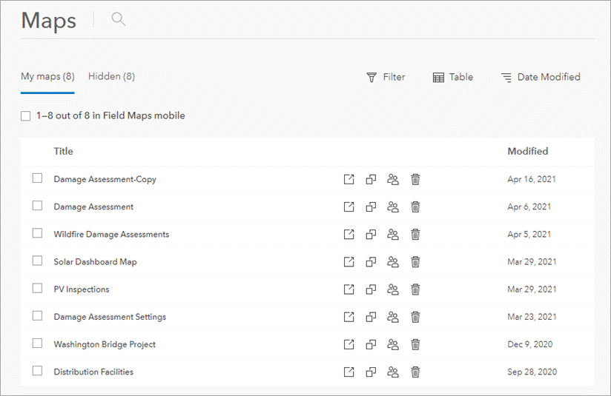Screen dimensions: 611x396
Task: Duplicate the Damage Assessment-Copy map
Action: coord(371,179)
